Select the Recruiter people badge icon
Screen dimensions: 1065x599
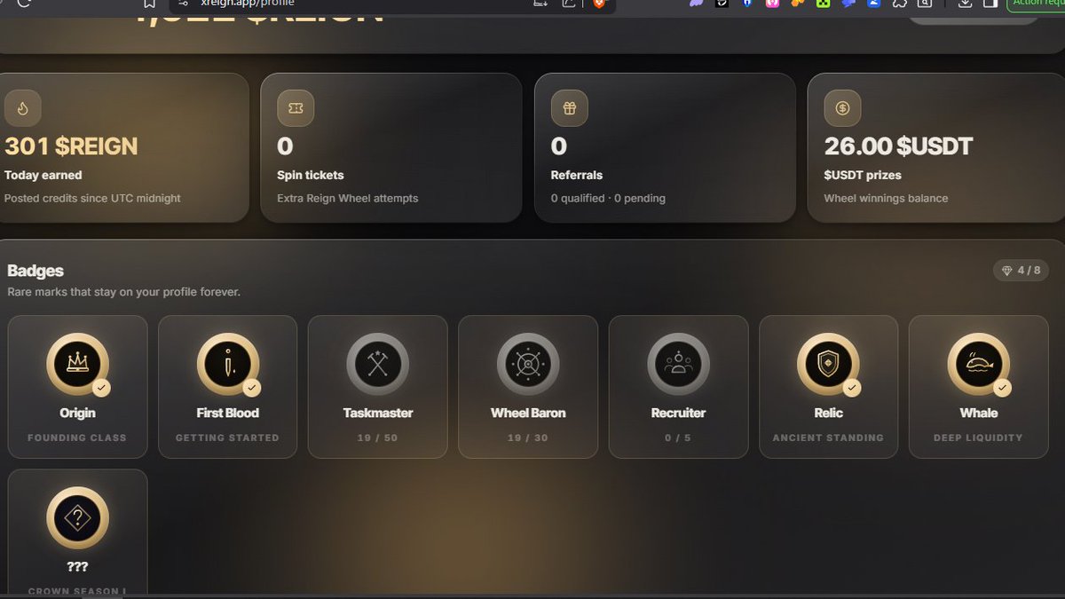point(679,364)
